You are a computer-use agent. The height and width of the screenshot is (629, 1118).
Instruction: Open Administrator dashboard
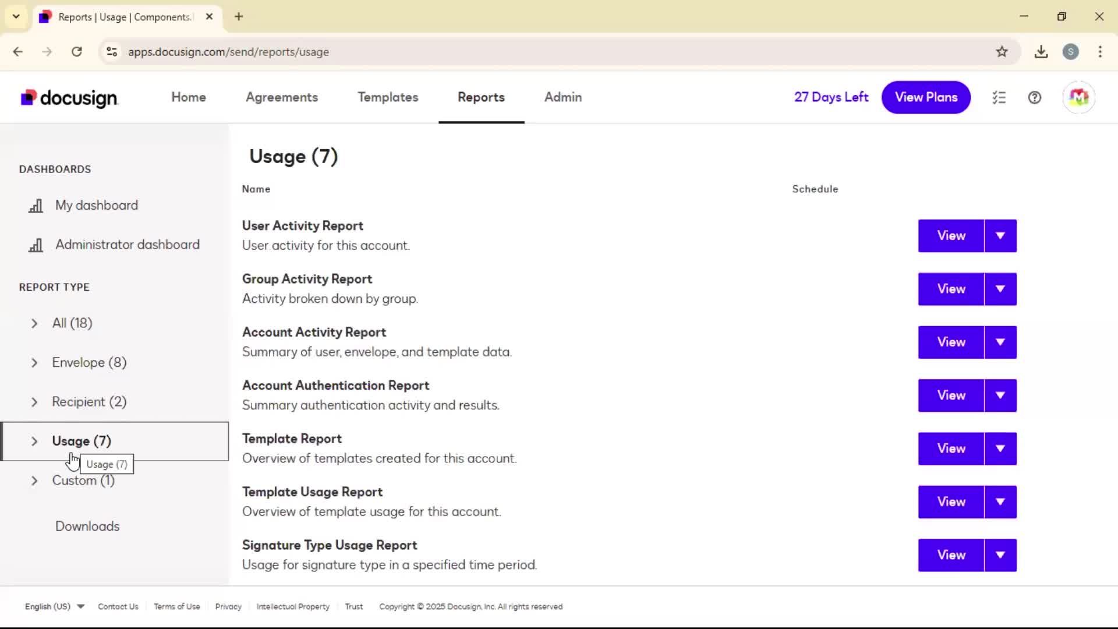click(x=128, y=245)
